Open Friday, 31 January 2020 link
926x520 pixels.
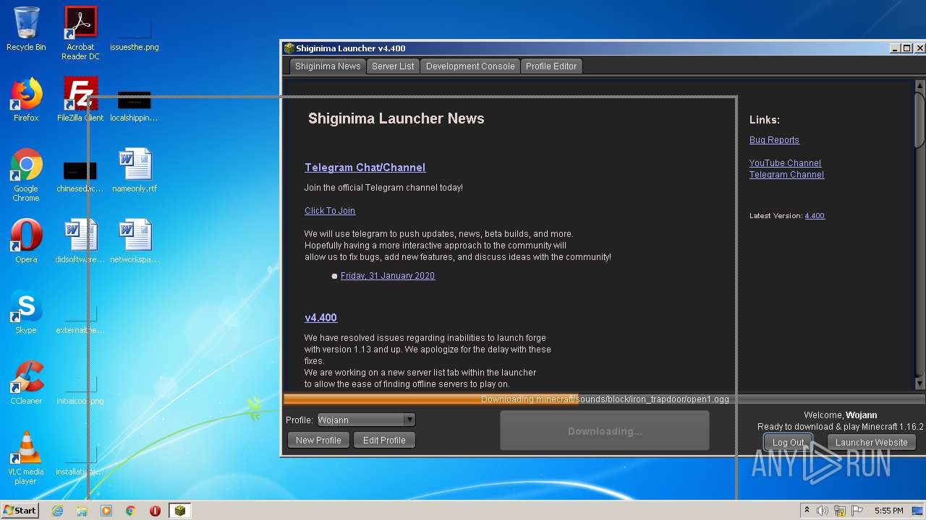[x=388, y=276]
